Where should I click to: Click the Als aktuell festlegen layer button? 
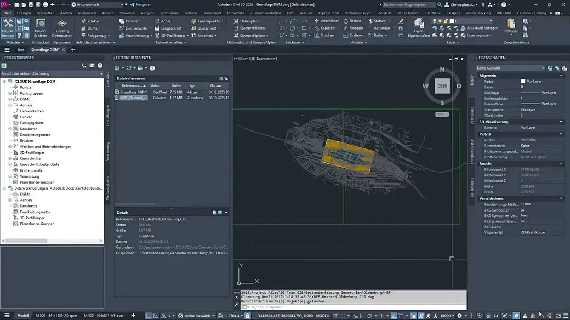click(479, 28)
